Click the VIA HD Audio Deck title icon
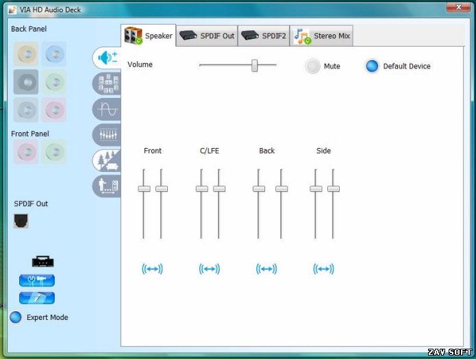The height and width of the screenshot is (359, 476). click(13, 10)
